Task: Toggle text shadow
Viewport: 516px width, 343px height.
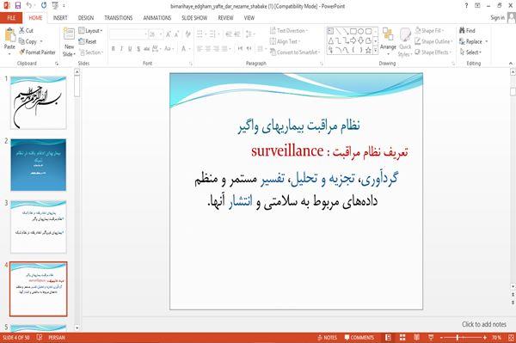Action: (138, 49)
